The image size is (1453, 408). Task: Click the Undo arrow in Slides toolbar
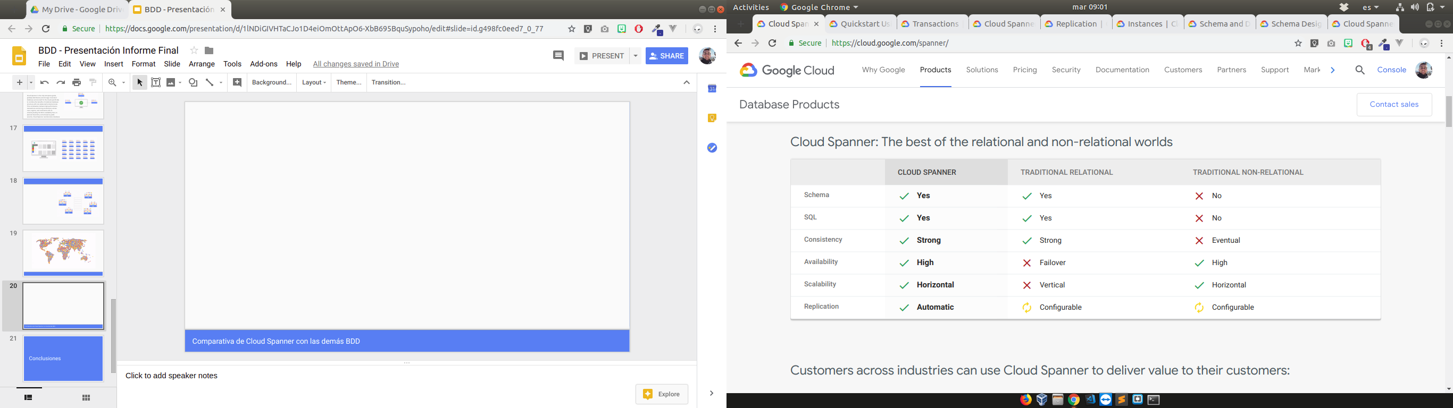point(45,83)
